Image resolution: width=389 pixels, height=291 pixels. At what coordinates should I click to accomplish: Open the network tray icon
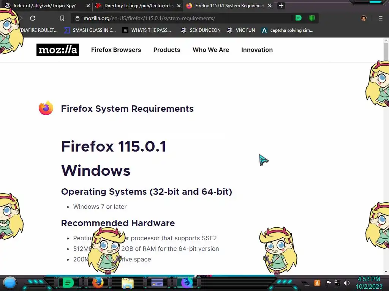338,283
